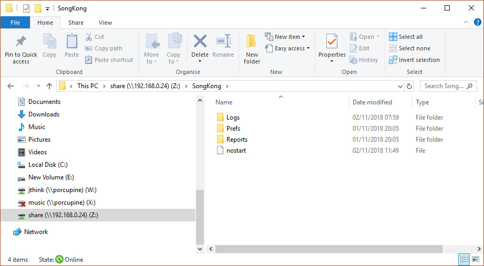Click Select all

(406, 37)
